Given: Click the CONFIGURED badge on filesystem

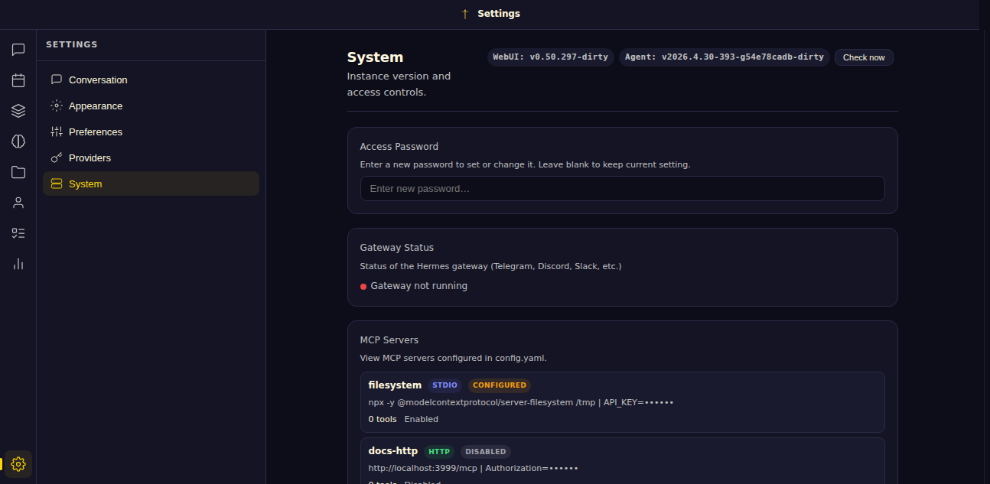Looking at the screenshot, I should point(500,385).
